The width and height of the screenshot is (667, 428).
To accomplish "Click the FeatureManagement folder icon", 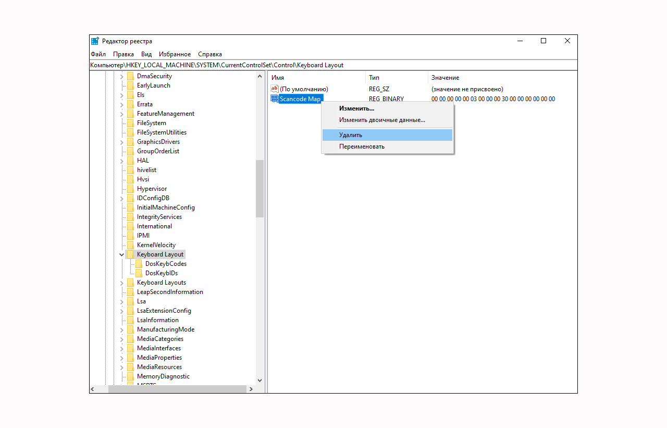I will pyautogui.click(x=130, y=114).
